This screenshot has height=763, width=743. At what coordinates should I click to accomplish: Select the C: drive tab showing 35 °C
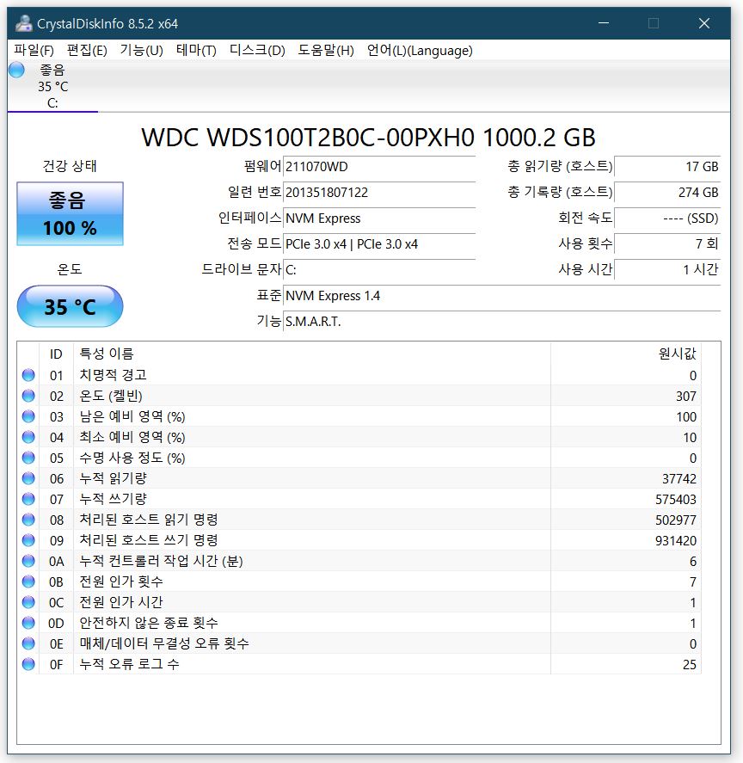click(52, 86)
